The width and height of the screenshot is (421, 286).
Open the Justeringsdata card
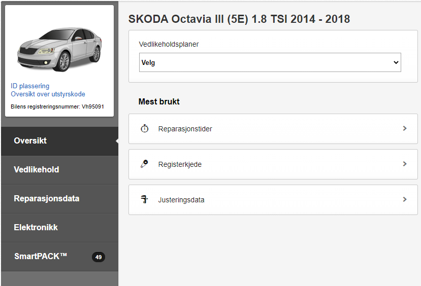tap(273, 199)
